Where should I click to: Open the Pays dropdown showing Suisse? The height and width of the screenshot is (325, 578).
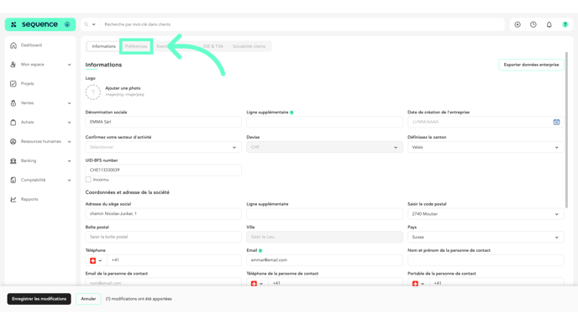point(486,238)
